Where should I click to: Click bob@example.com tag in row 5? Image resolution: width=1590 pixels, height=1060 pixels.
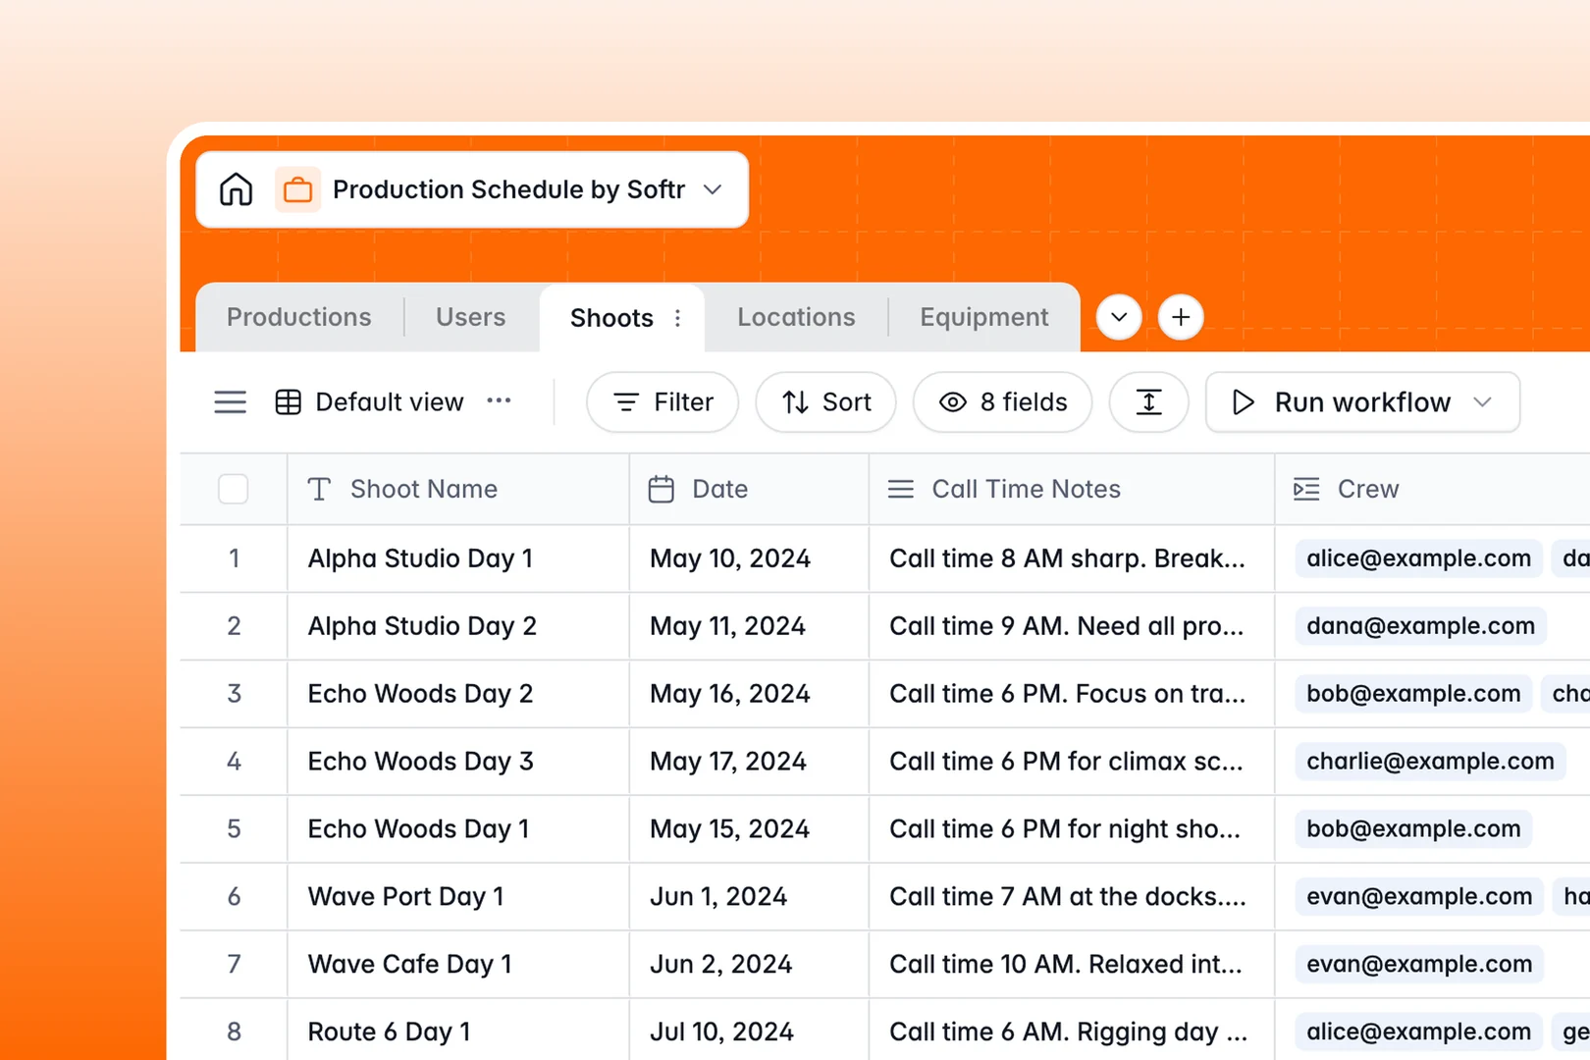1413,829
